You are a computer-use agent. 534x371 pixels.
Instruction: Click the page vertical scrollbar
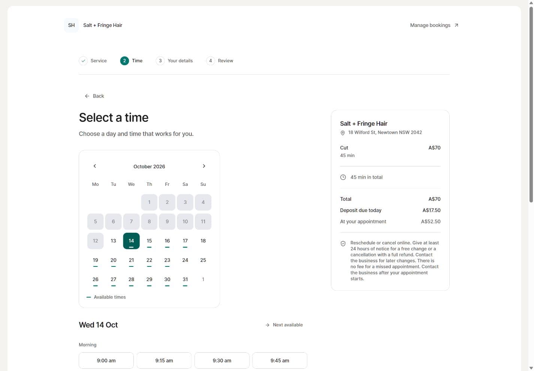(x=531, y=104)
